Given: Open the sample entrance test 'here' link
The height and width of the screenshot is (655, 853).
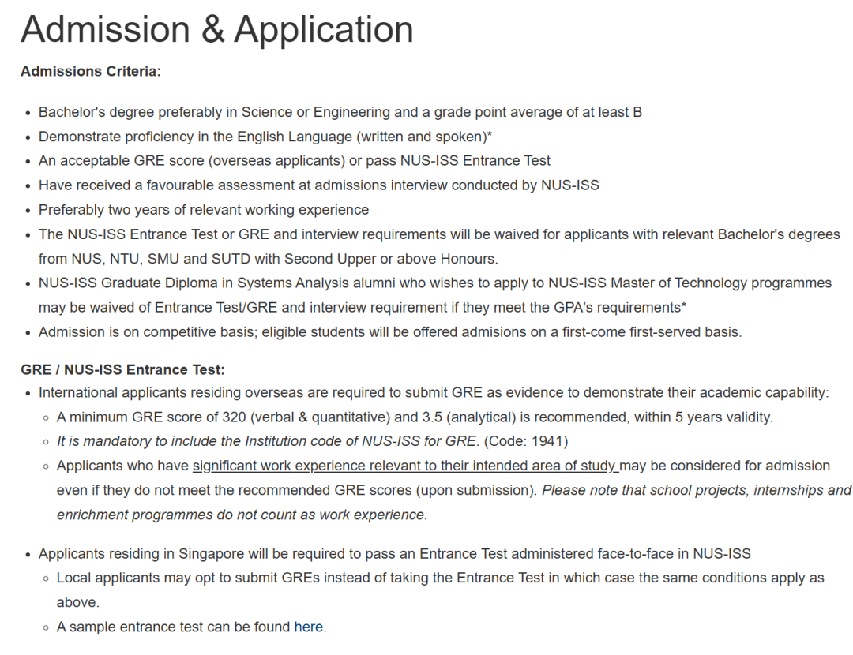Looking at the screenshot, I should pyautogui.click(x=308, y=627).
